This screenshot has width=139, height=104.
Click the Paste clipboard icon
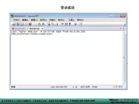tap(39, 24)
